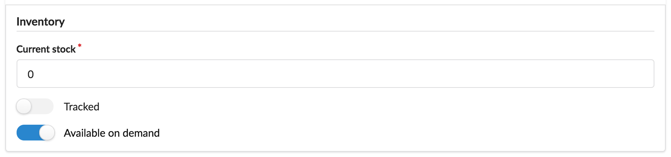Viewport: 671px width, 157px height.
Task: Click the middle of the Current stock text box
Action: pyautogui.click(x=335, y=74)
